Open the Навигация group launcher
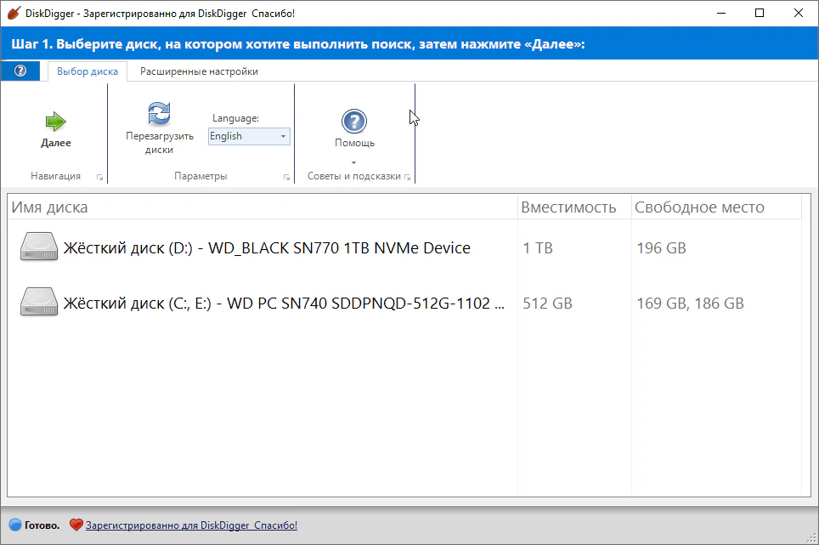Screen dimensions: 819x545 (99, 178)
